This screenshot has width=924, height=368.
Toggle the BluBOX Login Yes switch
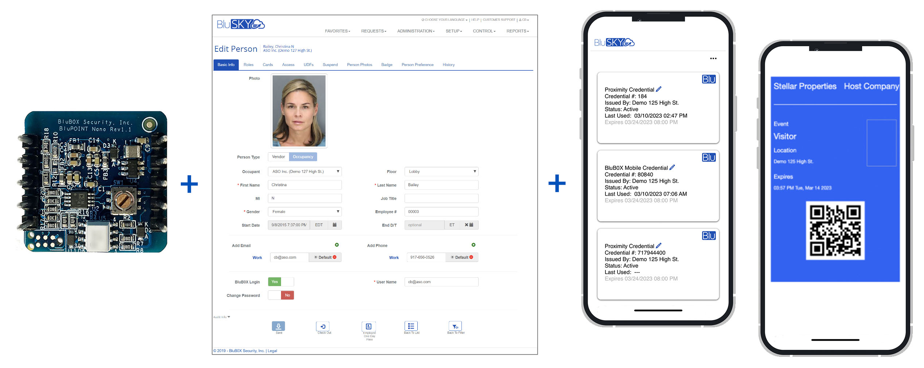[x=281, y=282]
